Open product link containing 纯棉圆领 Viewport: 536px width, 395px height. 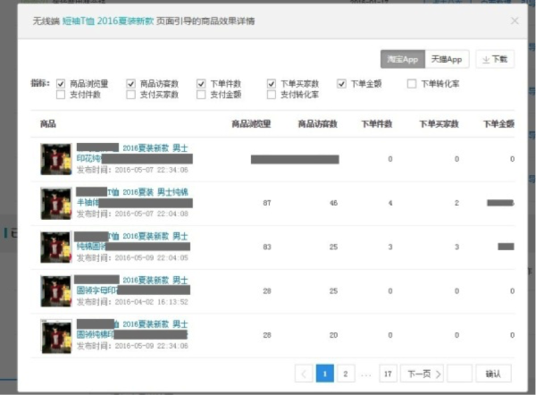(x=132, y=241)
